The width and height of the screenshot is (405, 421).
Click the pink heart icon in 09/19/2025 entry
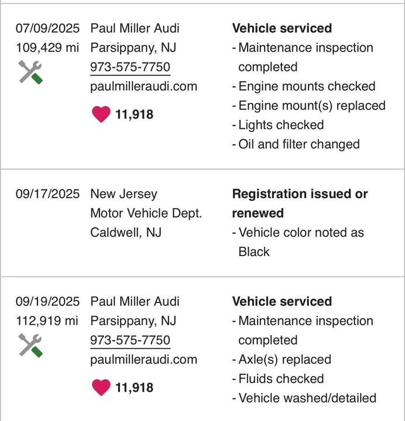[x=101, y=387]
